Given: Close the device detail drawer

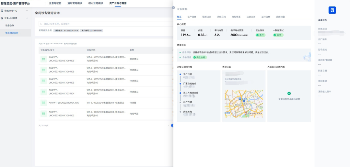Looking at the screenshot, I should [x=173, y=7].
